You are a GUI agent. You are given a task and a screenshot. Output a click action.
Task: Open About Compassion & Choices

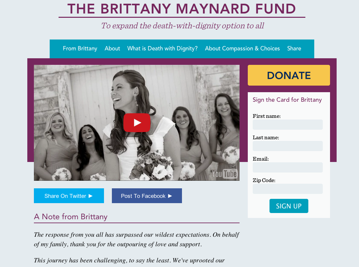click(x=242, y=48)
